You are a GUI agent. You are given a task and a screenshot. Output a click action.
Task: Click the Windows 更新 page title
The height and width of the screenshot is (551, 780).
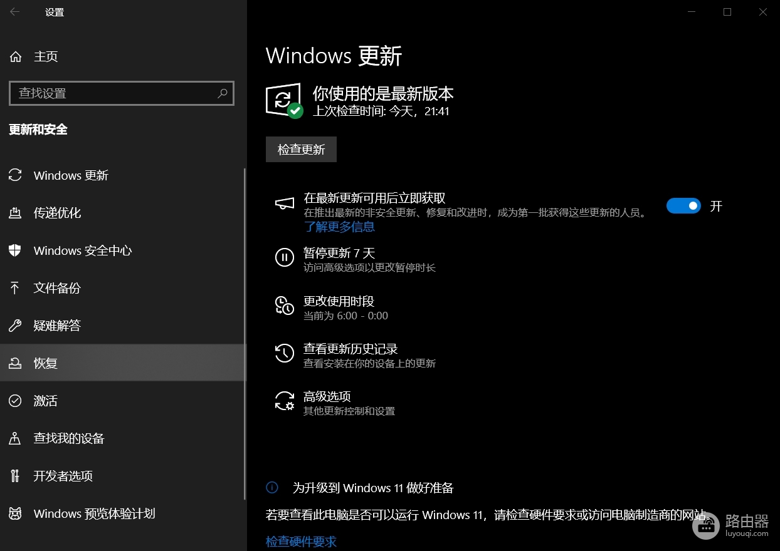click(x=334, y=56)
